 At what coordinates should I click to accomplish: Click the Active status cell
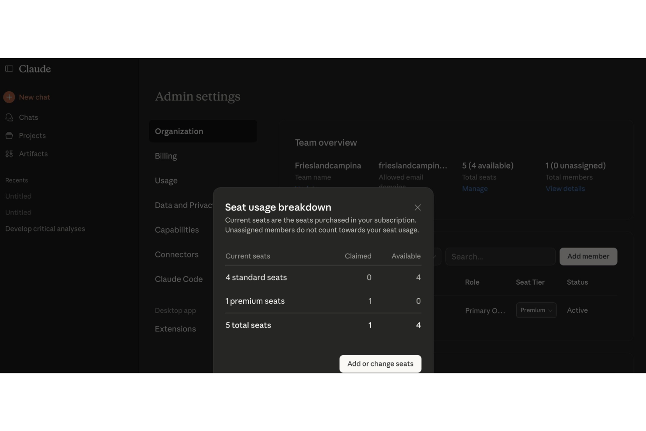click(x=577, y=310)
